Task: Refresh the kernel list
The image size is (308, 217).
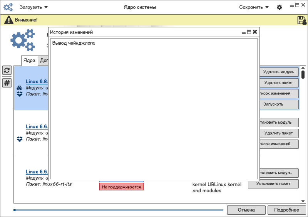Action: 7,70
